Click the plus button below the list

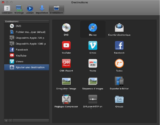(x=6, y=121)
